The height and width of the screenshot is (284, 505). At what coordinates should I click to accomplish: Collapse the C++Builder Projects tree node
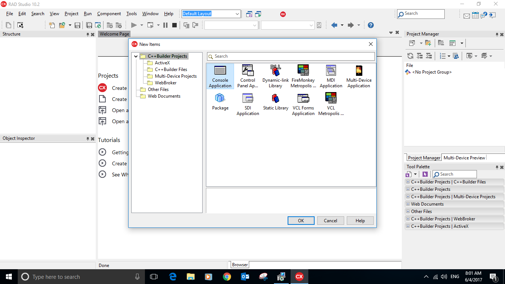(x=136, y=57)
